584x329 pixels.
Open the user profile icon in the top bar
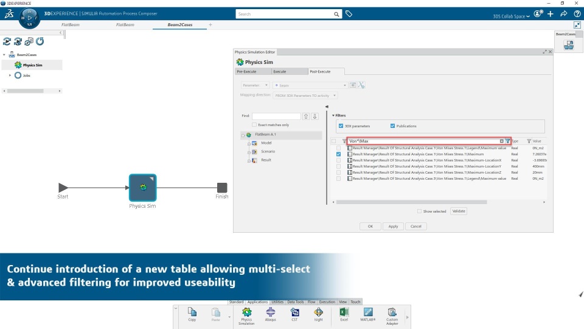coord(538,14)
